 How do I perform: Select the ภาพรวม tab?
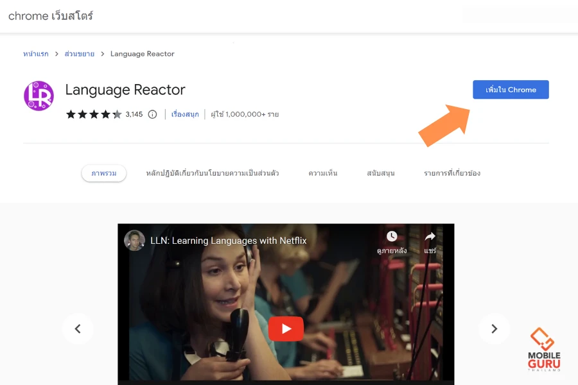pyautogui.click(x=103, y=173)
